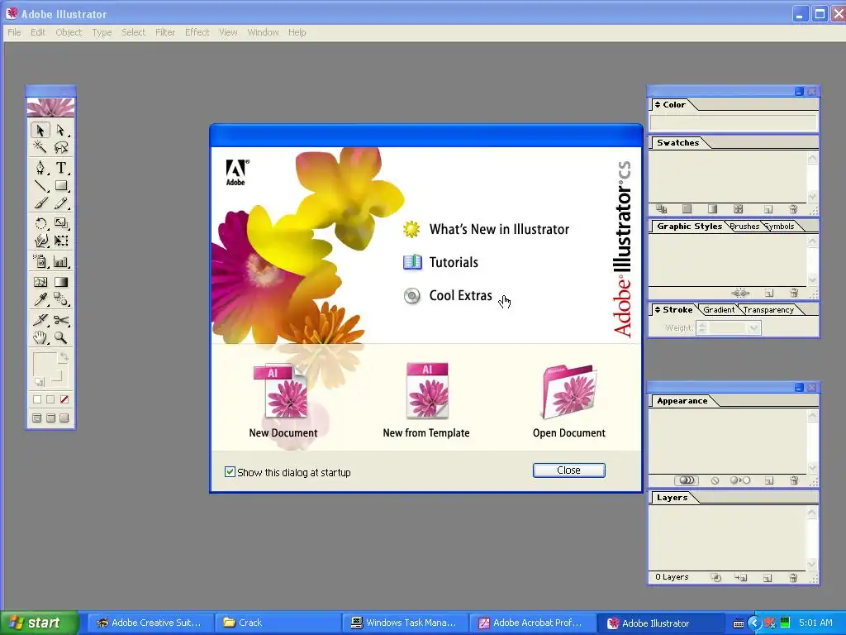Switch to the Gradient tab
Viewport: 846px width, 635px height.
[x=719, y=310]
